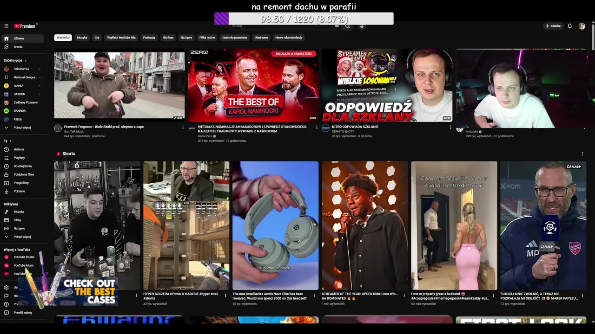Click the YouTube Premium logo
595x334 pixels.
25,26
